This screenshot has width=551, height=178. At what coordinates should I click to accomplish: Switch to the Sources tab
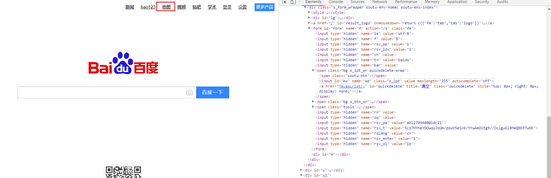coord(358,2)
